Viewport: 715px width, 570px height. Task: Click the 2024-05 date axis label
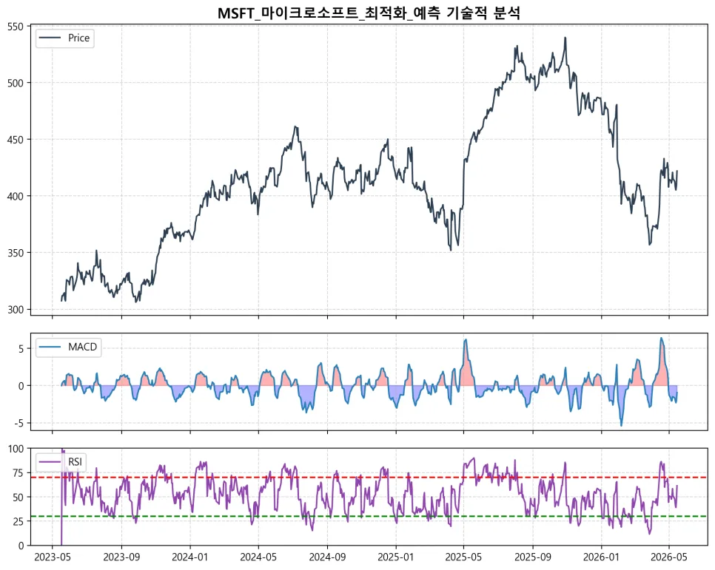(x=258, y=557)
